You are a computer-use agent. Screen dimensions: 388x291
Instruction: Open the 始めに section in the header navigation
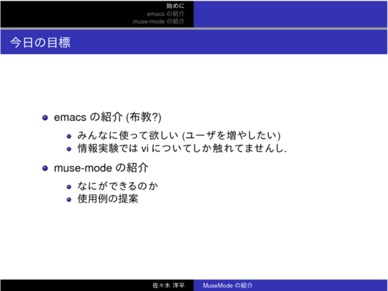click(175, 5)
